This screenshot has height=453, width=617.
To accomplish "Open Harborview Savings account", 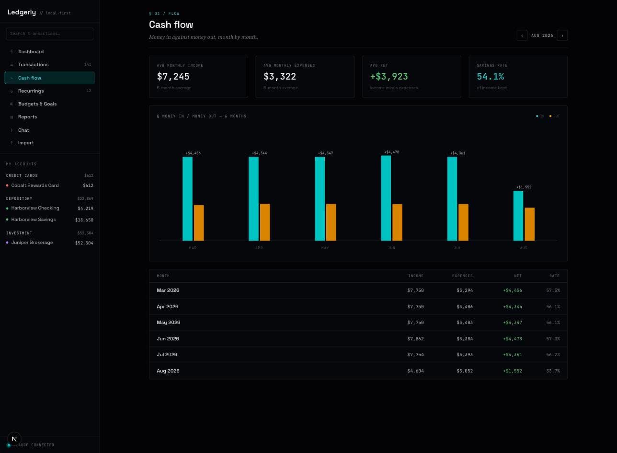I will pos(50,220).
